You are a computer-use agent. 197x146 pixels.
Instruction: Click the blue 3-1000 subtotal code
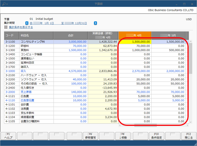pyautogui.click(x=10, y=71)
